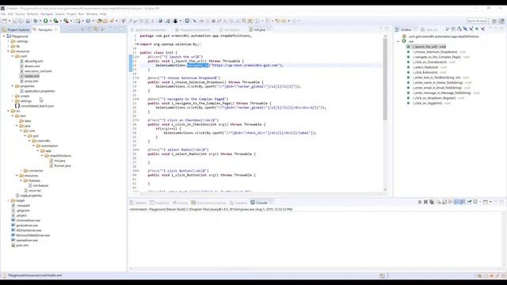Click in the Quick Access field
507x285 pixels.
click(x=476, y=21)
